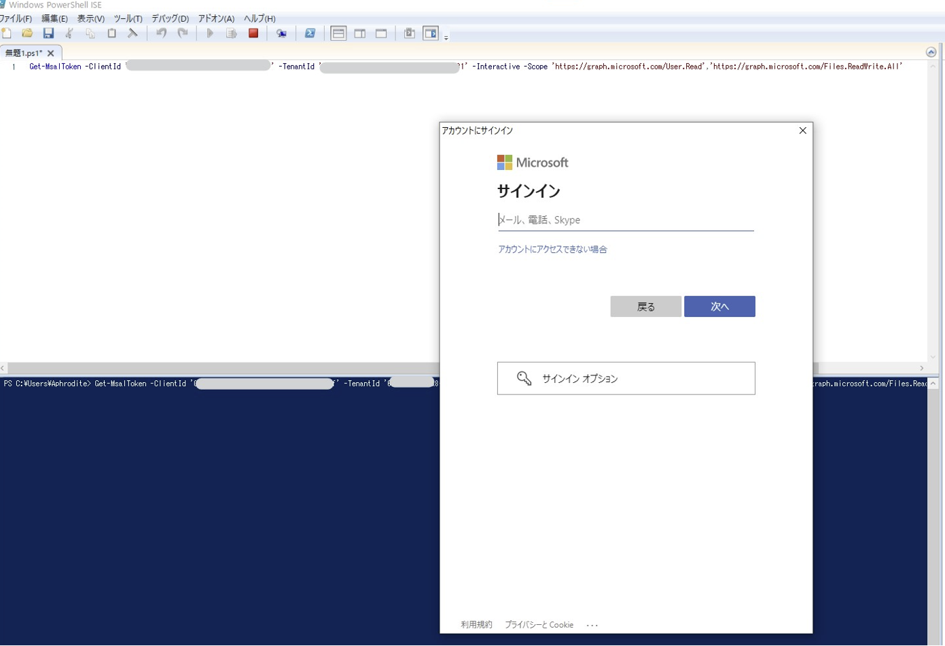This screenshot has width=945, height=646.
Task: Open toolbar overflow options arrow
Action: coord(446,37)
